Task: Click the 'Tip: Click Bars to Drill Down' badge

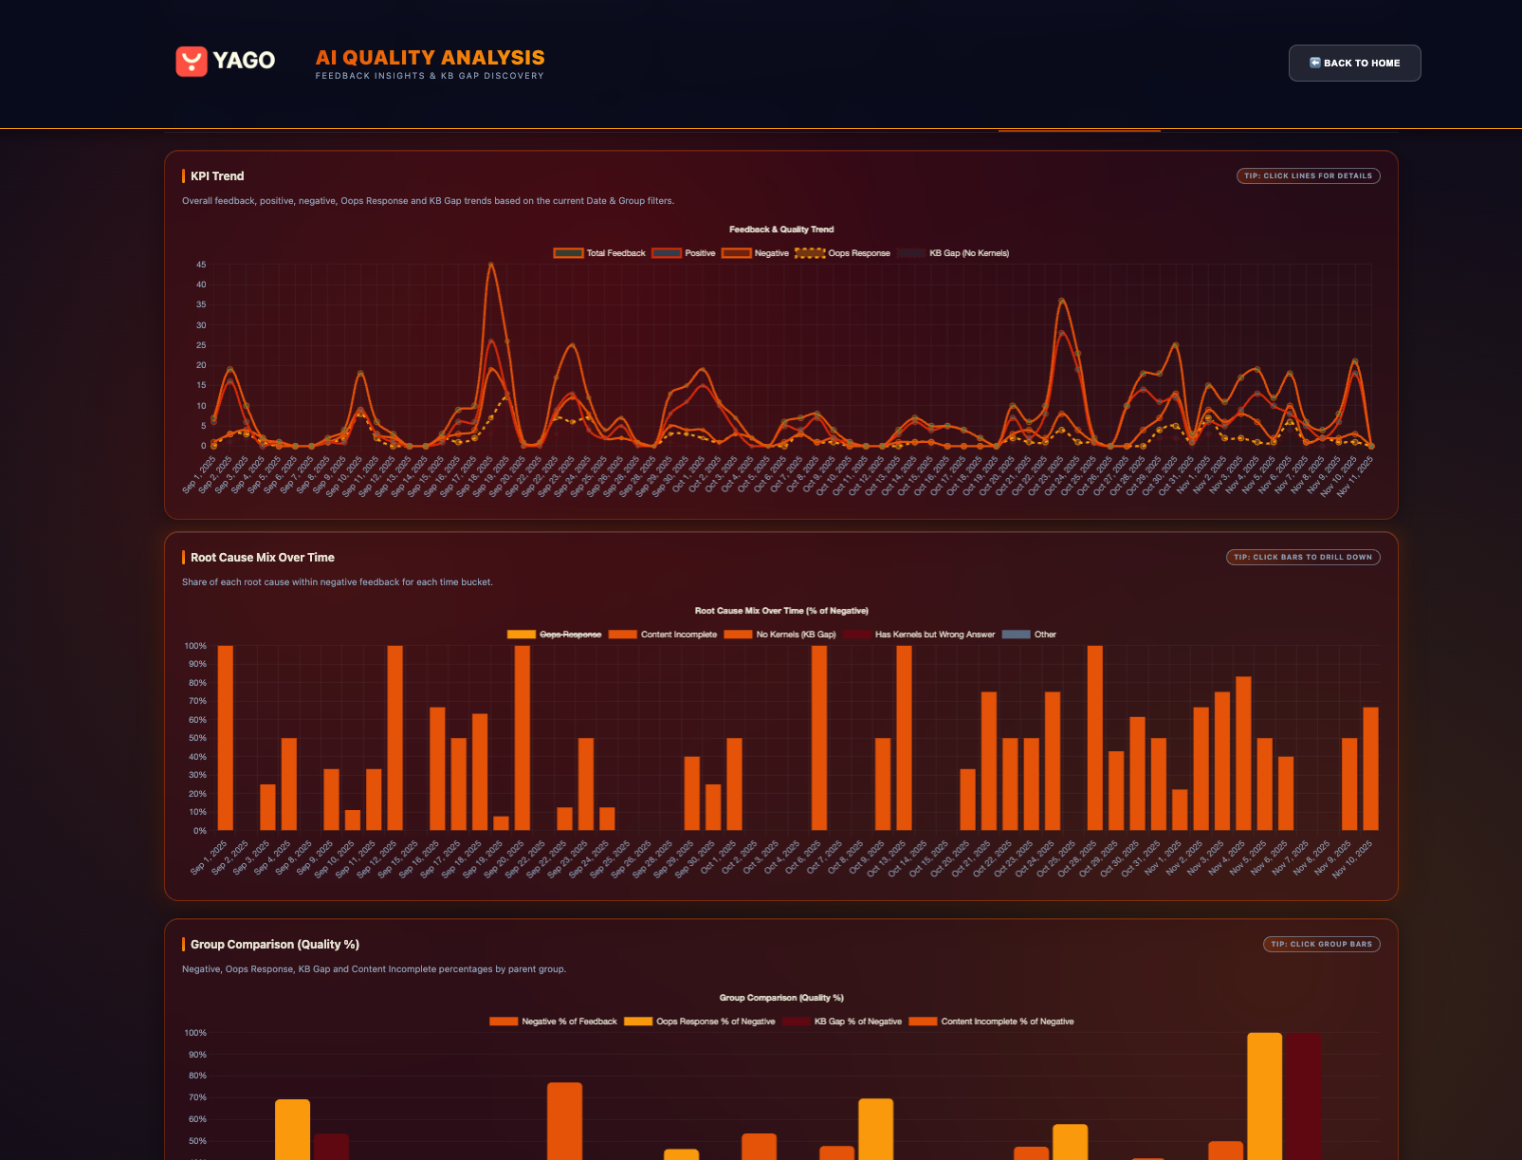Action: click(x=1302, y=558)
